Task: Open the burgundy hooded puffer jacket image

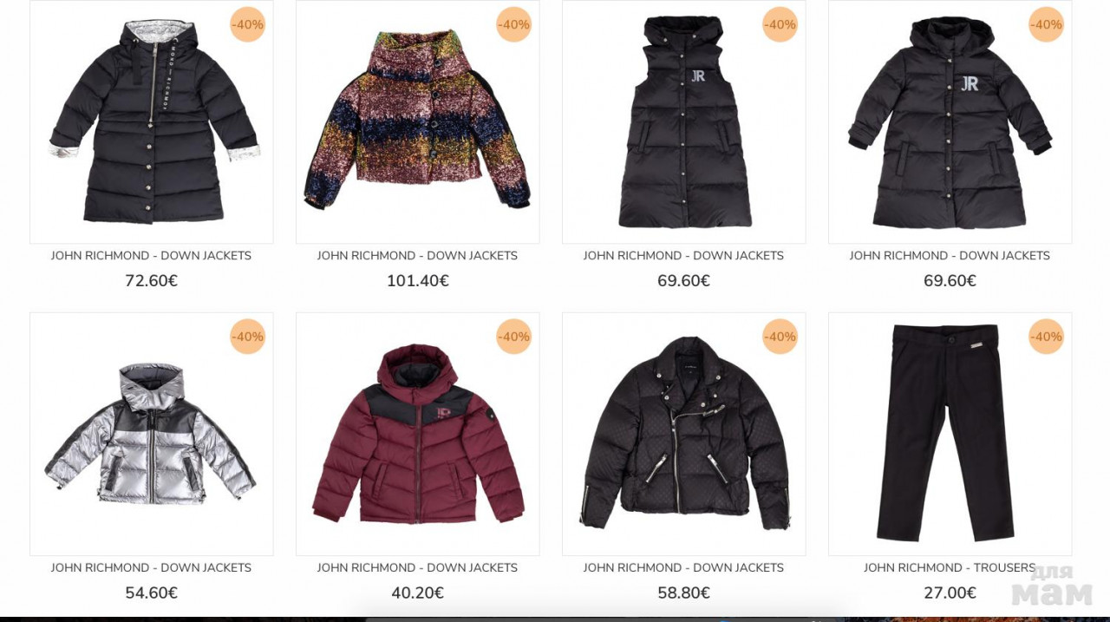Action: (418, 434)
